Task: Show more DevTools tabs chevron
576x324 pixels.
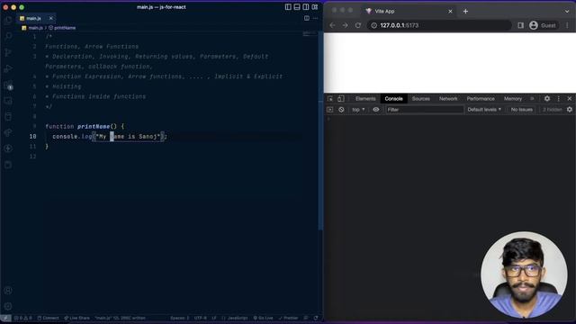Action: click(532, 99)
